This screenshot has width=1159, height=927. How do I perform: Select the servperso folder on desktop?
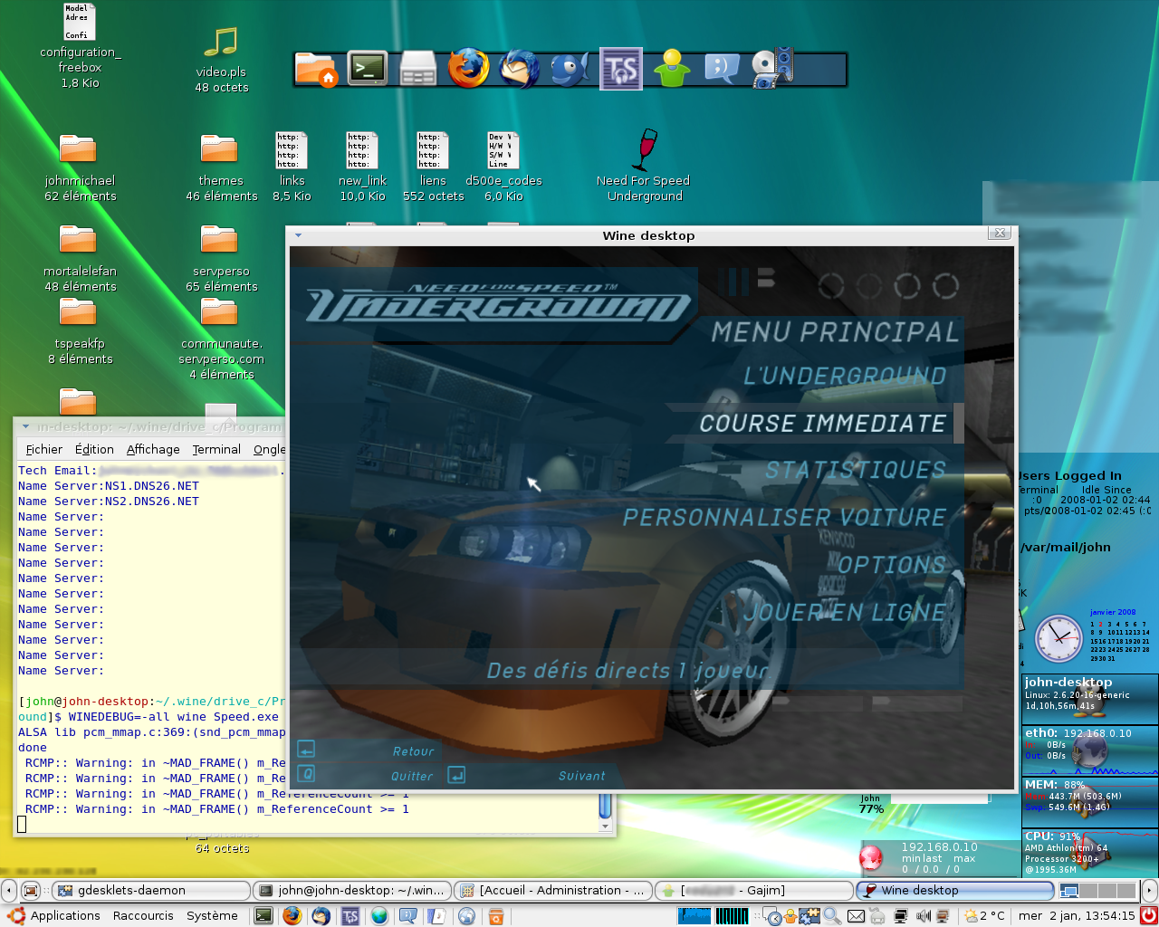pos(221,258)
